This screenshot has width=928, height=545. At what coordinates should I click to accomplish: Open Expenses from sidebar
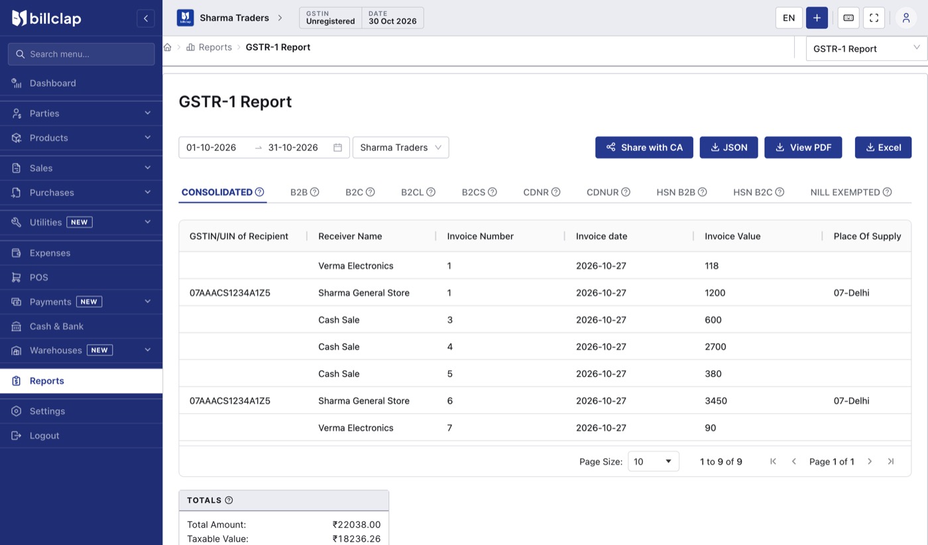(x=81, y=253)
